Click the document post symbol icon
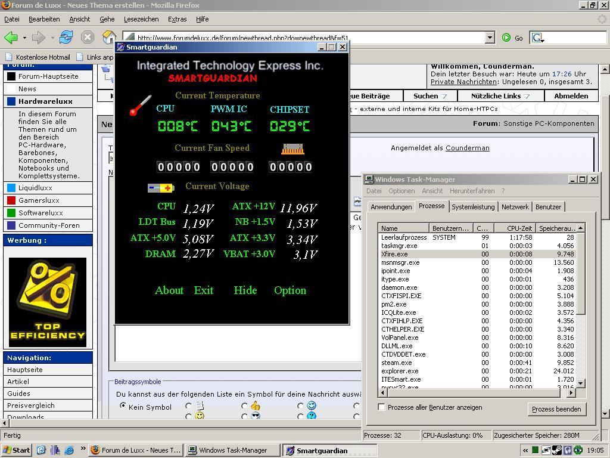 (200, 406)
